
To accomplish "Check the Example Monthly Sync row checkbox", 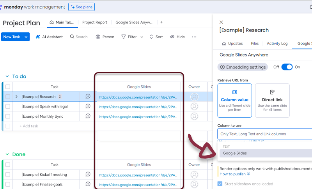I will coord(8,116).
